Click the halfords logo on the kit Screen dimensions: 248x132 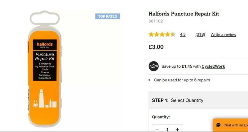pyautogui.click(x=45, y=45)
